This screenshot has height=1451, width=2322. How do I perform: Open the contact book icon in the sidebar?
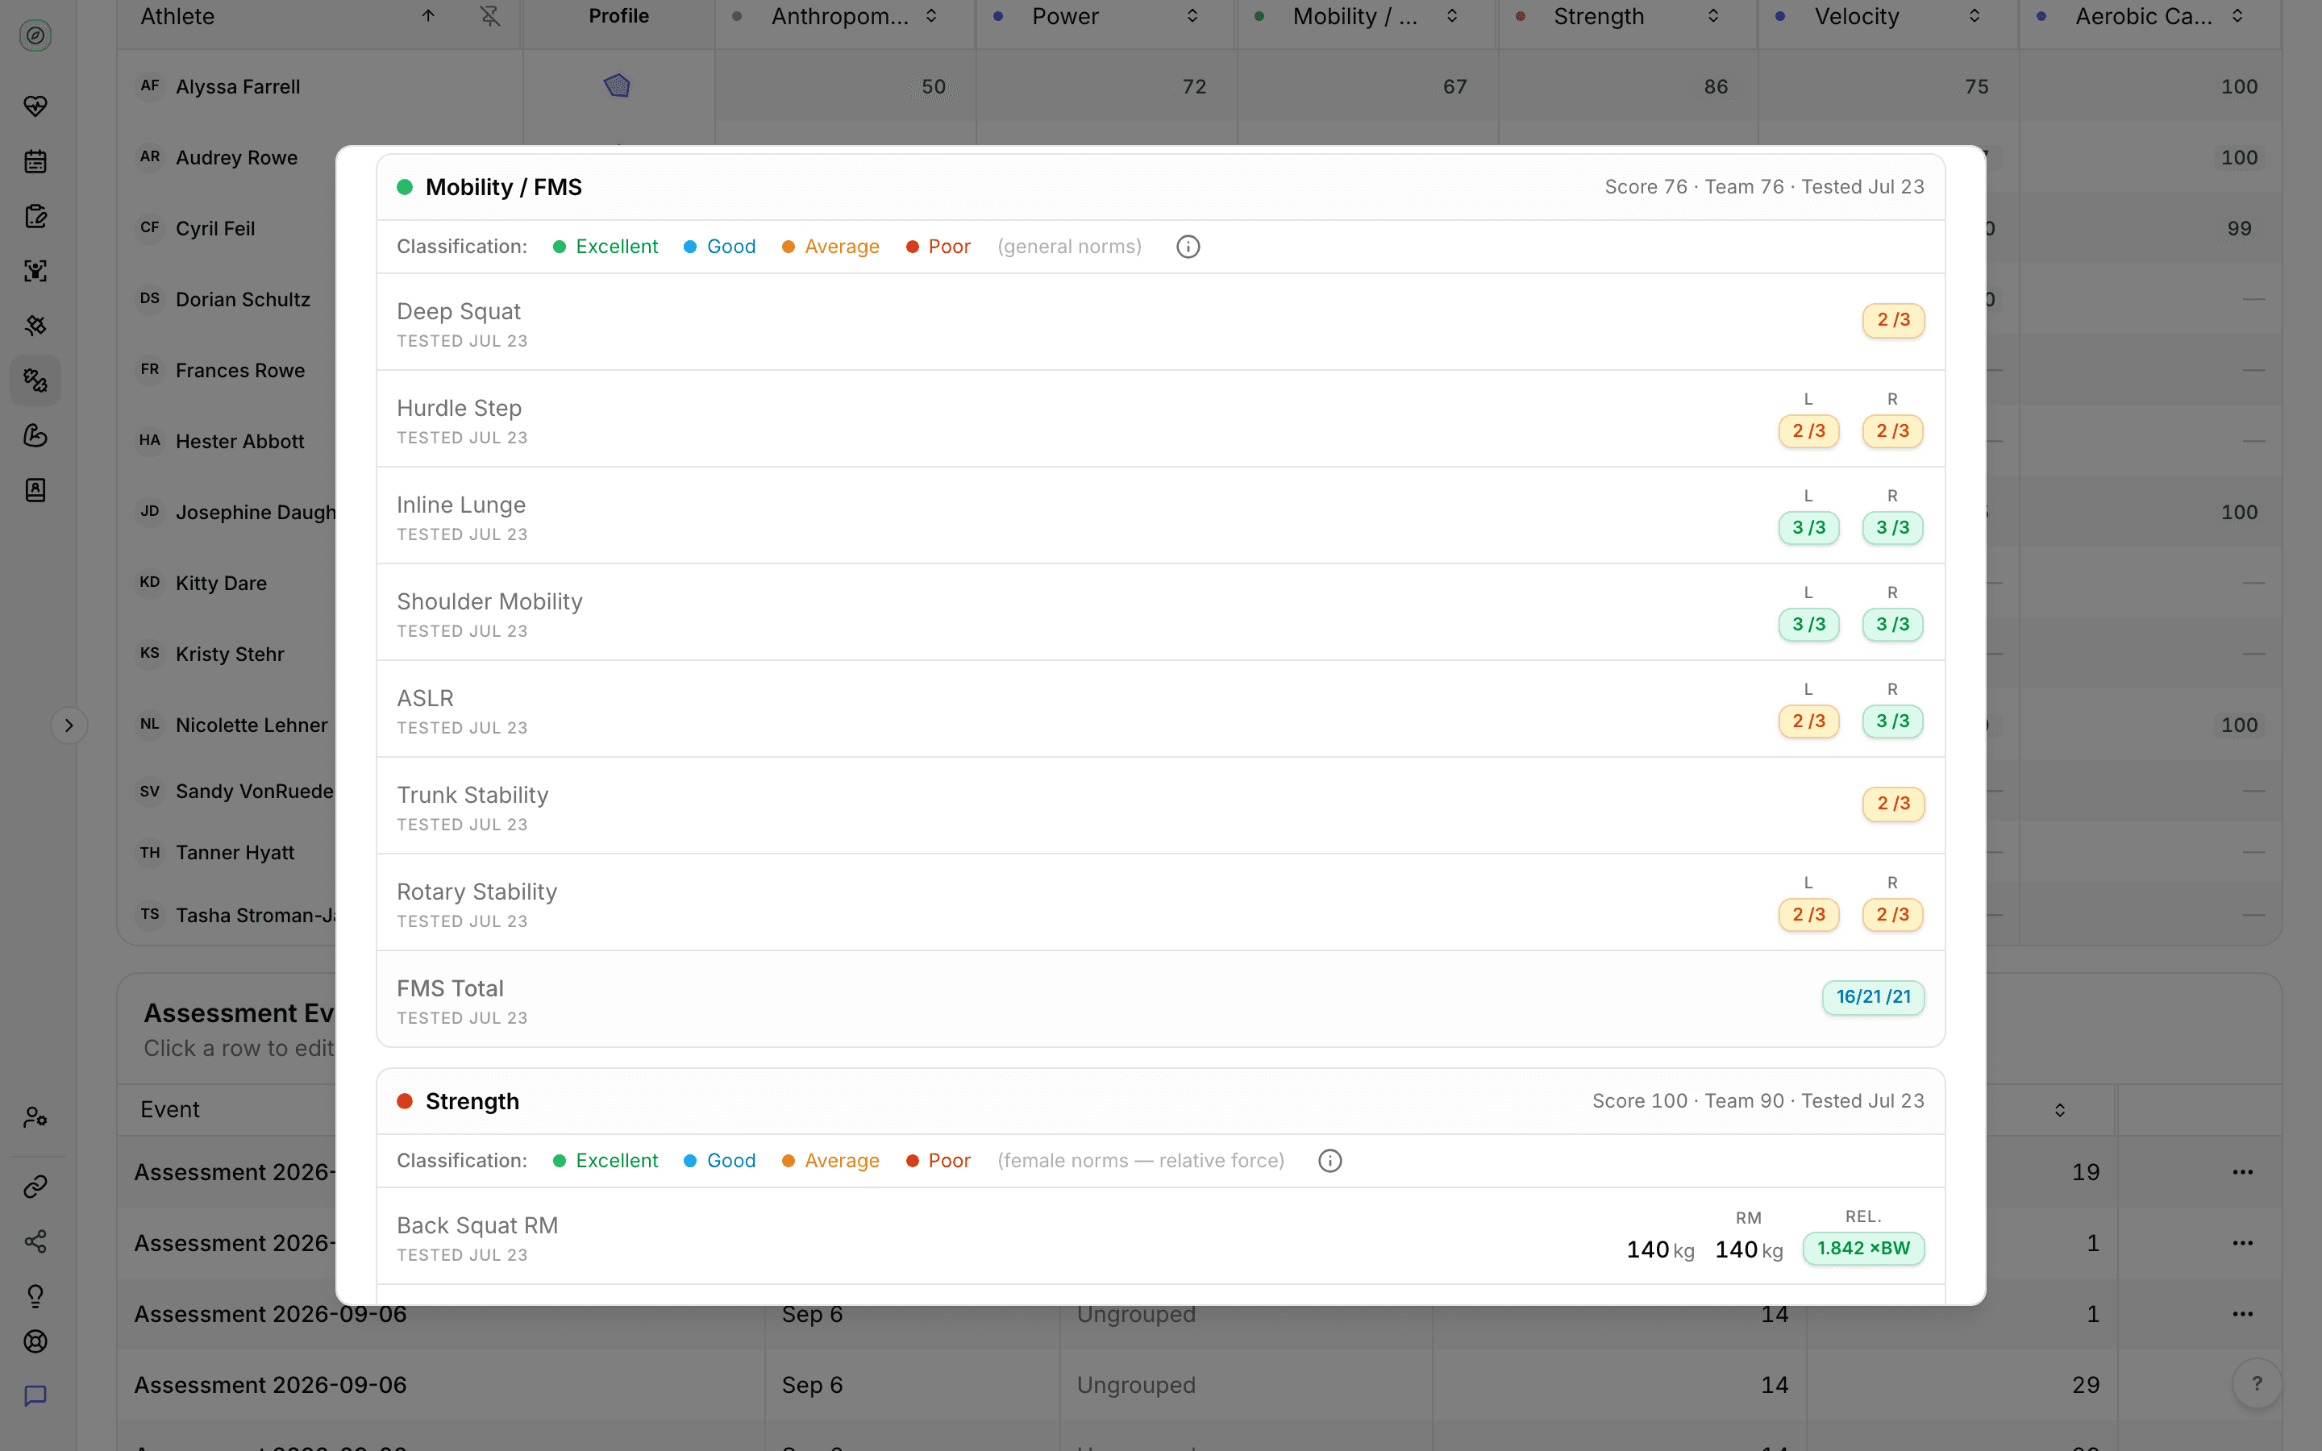coord(35,490)
